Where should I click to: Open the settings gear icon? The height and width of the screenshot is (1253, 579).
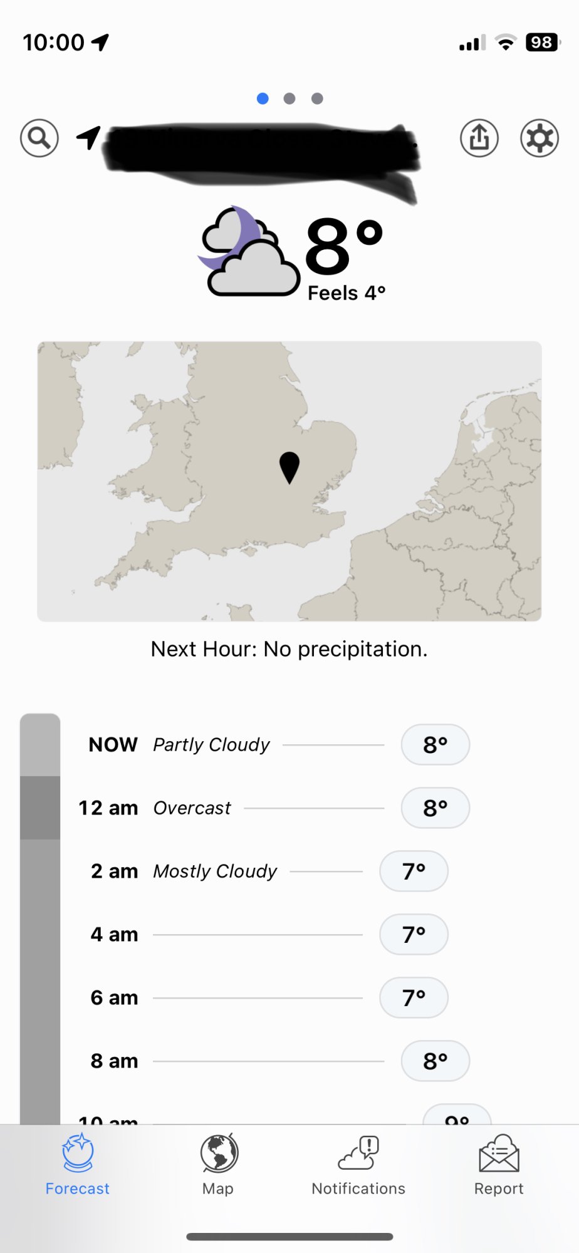(540, 138)
